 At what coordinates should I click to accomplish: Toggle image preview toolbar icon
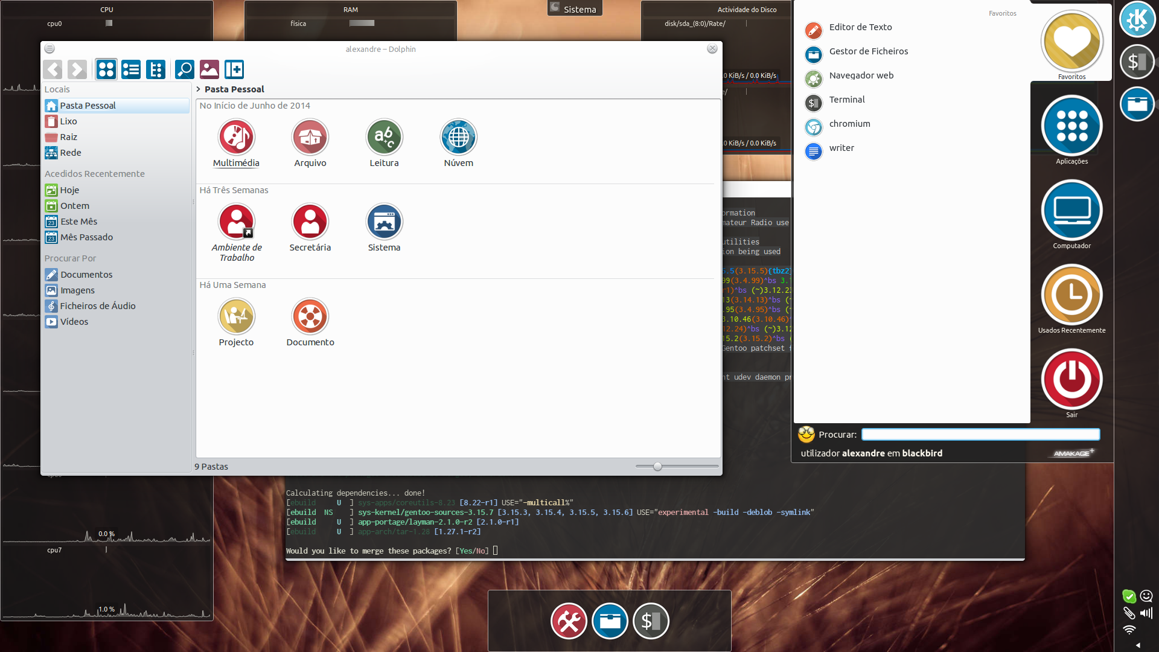pyautogui.click(x=209, y=69)
